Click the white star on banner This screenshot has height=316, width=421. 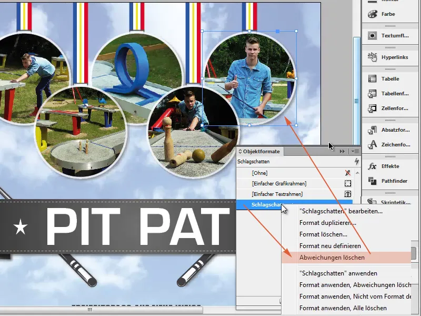[21, 227]
